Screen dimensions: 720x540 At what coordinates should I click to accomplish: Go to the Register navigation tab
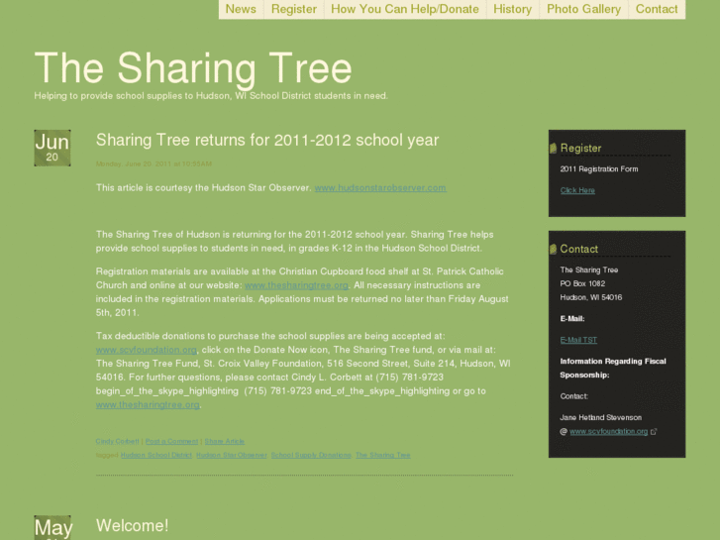coord(294,9)
